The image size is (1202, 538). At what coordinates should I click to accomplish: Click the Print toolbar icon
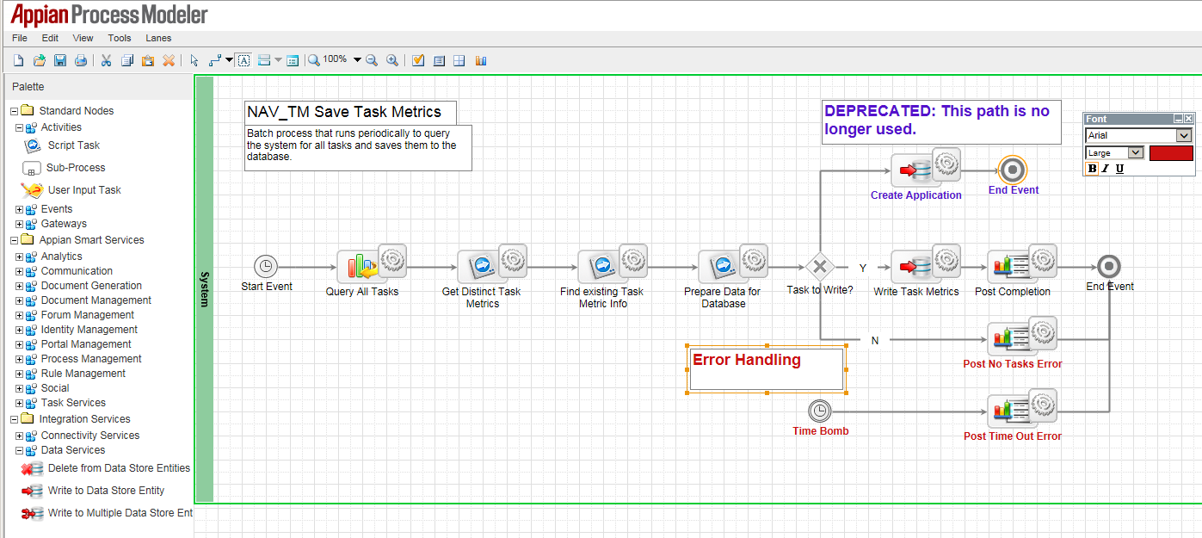coord(81,60)
